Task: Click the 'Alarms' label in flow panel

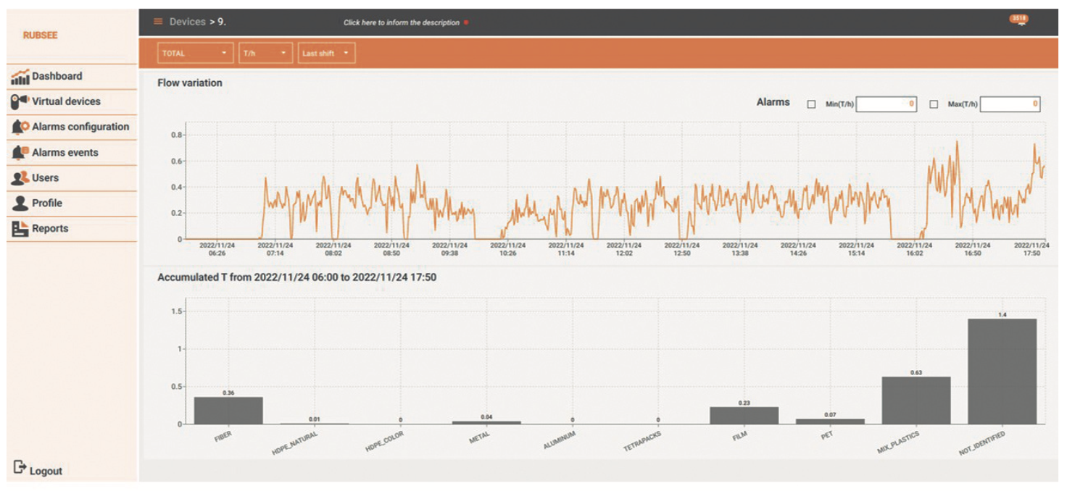Action: point(773,102)
